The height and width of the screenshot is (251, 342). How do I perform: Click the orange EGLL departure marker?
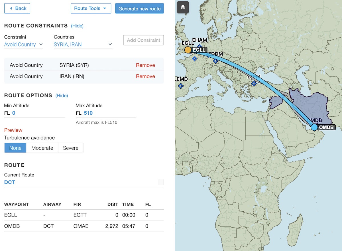click(x=188, y=50)
